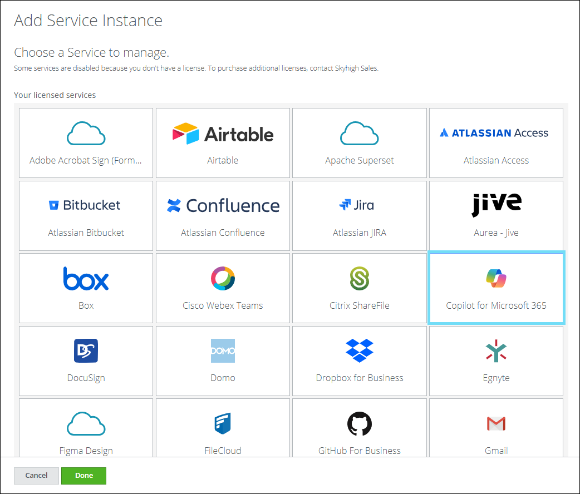This screenshot has width=580, height=494.
Task: Select the Dropbox for Business icon
Action: [359, 350]
